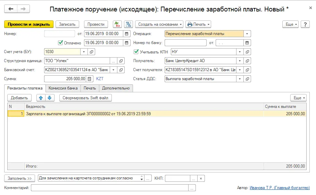Choose payment purpose text via ellipsis button
This screenshot has height=195, width=316.
(148, 178)
